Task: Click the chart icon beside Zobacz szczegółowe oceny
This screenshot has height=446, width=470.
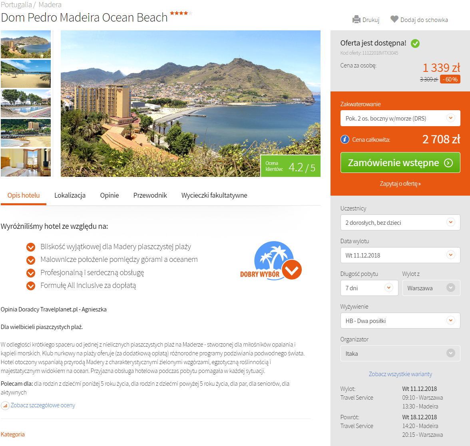Action: [5, 406]
